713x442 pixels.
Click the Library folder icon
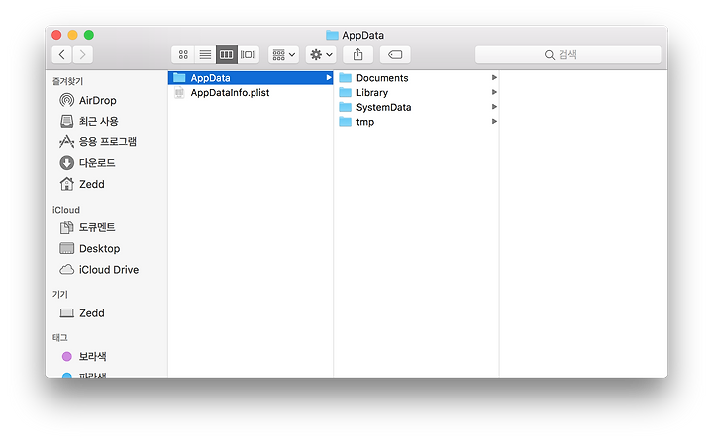[346, 92]
